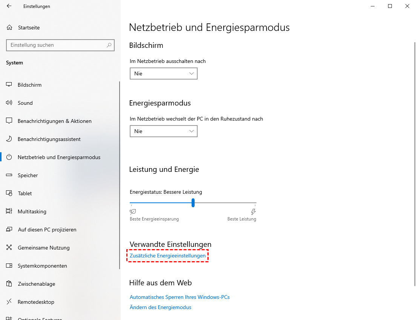Open Bildschirm settings via monitor icon
The image size is (416, 320).
point(9,85)
